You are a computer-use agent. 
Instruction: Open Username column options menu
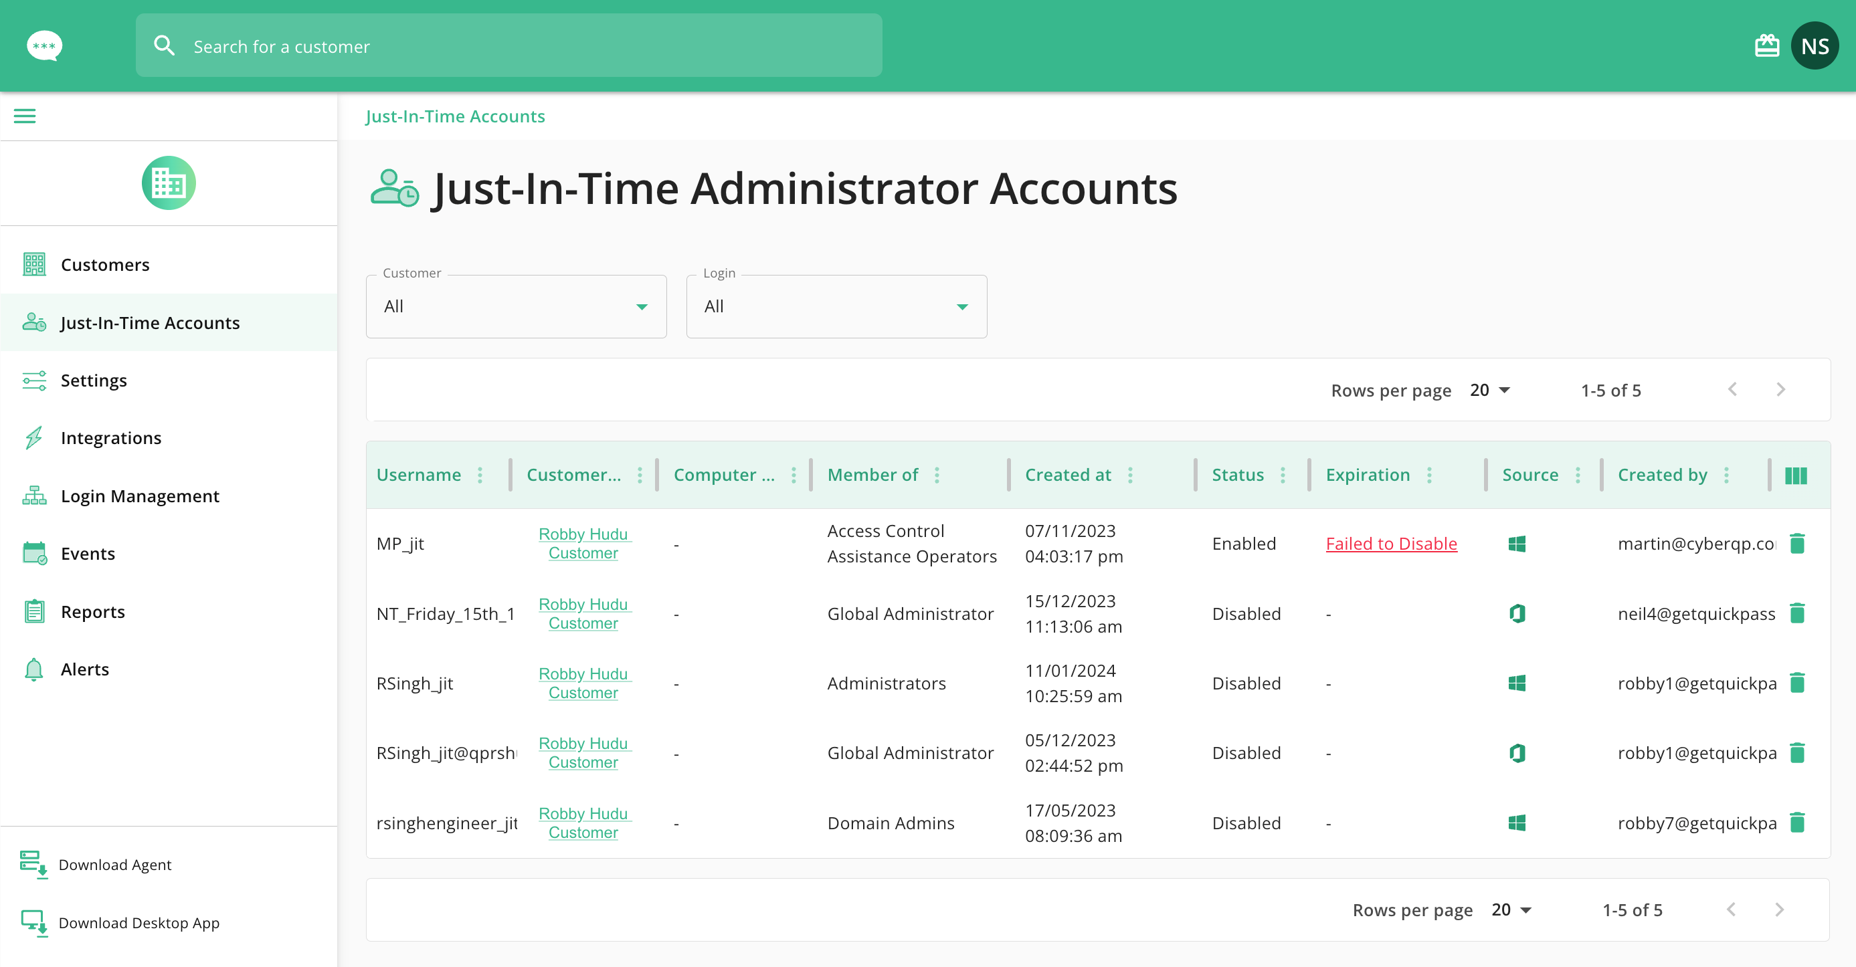click(480, 475)
